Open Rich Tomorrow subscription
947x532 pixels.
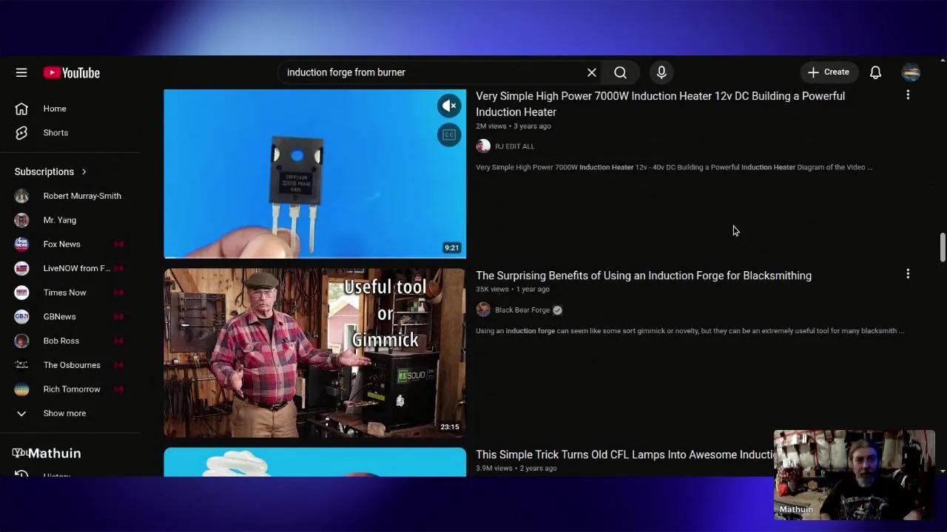(70, 389)
